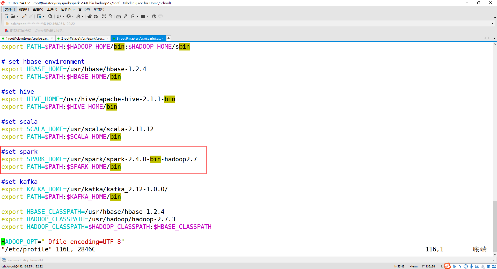This screenshot has width=497, height=269.
Task: Click the Find magnifier icon
Action: point(50,16)
